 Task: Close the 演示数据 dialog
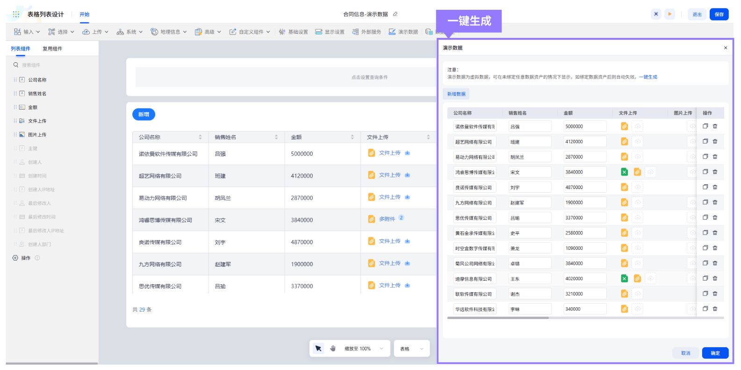point(726,48)
